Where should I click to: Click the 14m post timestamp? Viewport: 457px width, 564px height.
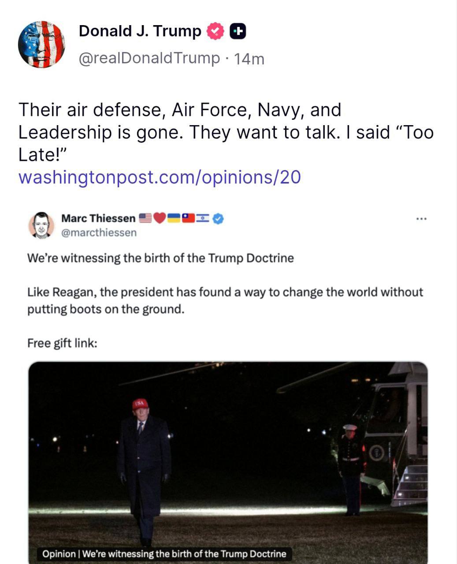[x=249, y=59]
